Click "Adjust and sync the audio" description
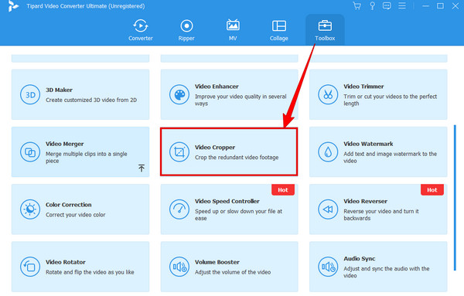Viewport: 464px width, 296px height. (387, 272)
